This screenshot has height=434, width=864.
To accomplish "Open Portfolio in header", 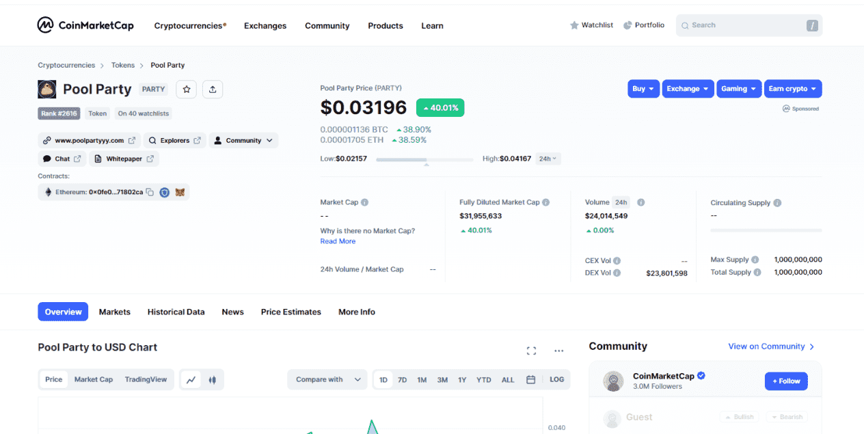I will pyautogui.click(x=643, y=25).
